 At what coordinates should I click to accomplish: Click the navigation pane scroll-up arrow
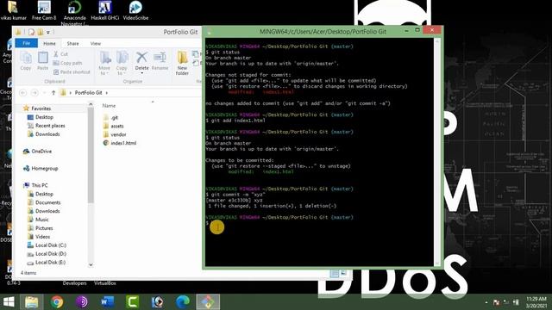pyautogui.click(x=91, y=104)
